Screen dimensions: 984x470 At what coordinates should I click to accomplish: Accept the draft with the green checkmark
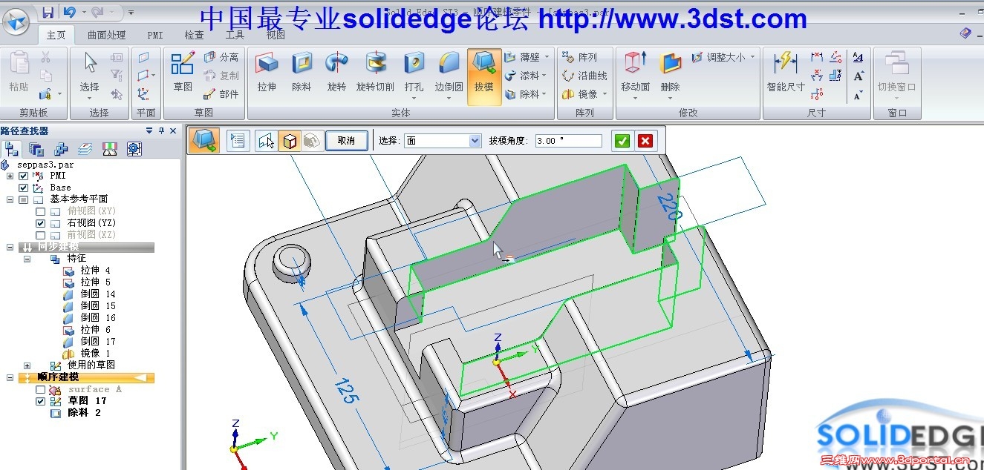pyautogui.click(x=622, y=141)
